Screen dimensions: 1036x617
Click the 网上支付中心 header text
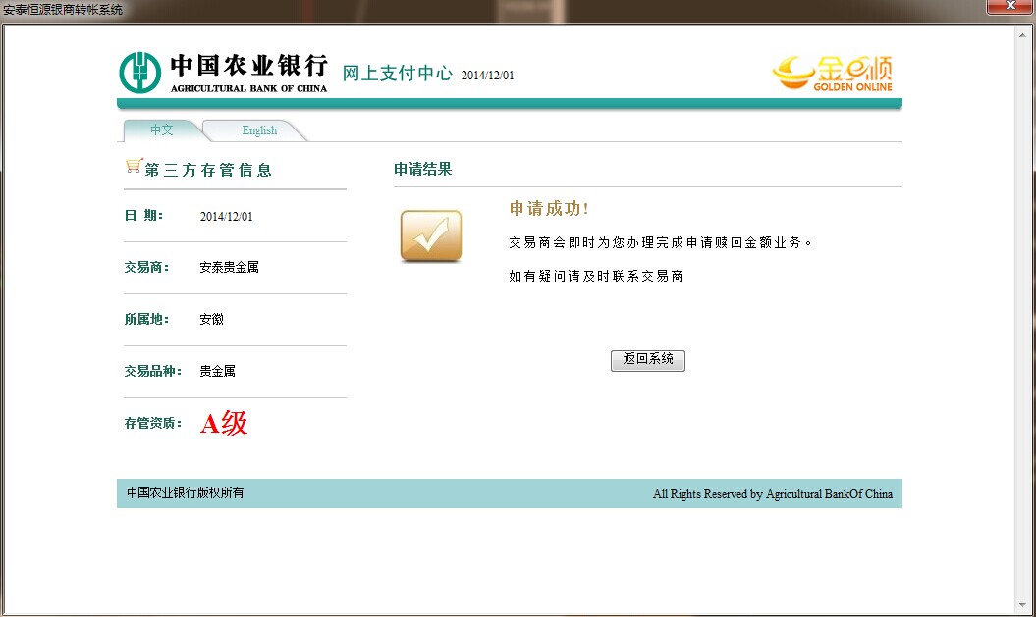(x=397, y=74)
